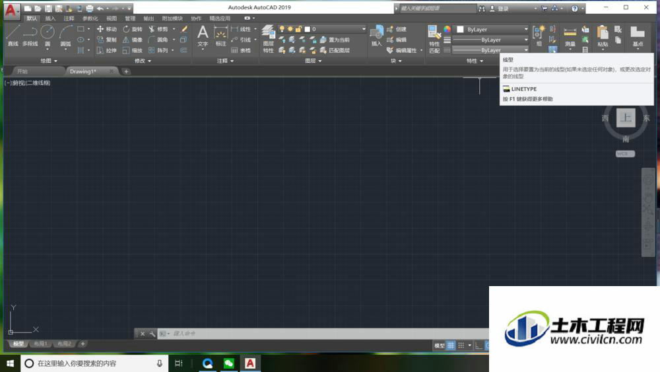Open the lineweight ByLayer dropdown

point(490,40)
